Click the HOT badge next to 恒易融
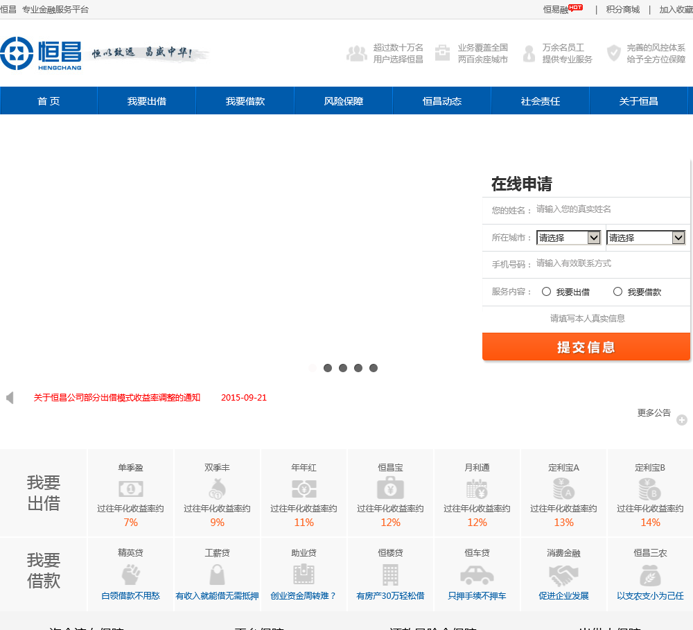 tap(575, 7)
